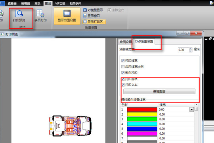This screenshot has width=214, height=143.
Task: Open line width dropdown for color 1
Action: [192, 110]
